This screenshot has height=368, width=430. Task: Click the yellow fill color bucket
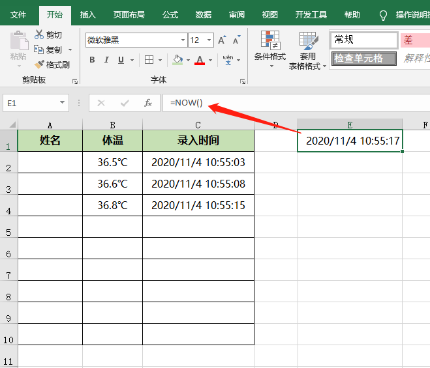[177, 60]
